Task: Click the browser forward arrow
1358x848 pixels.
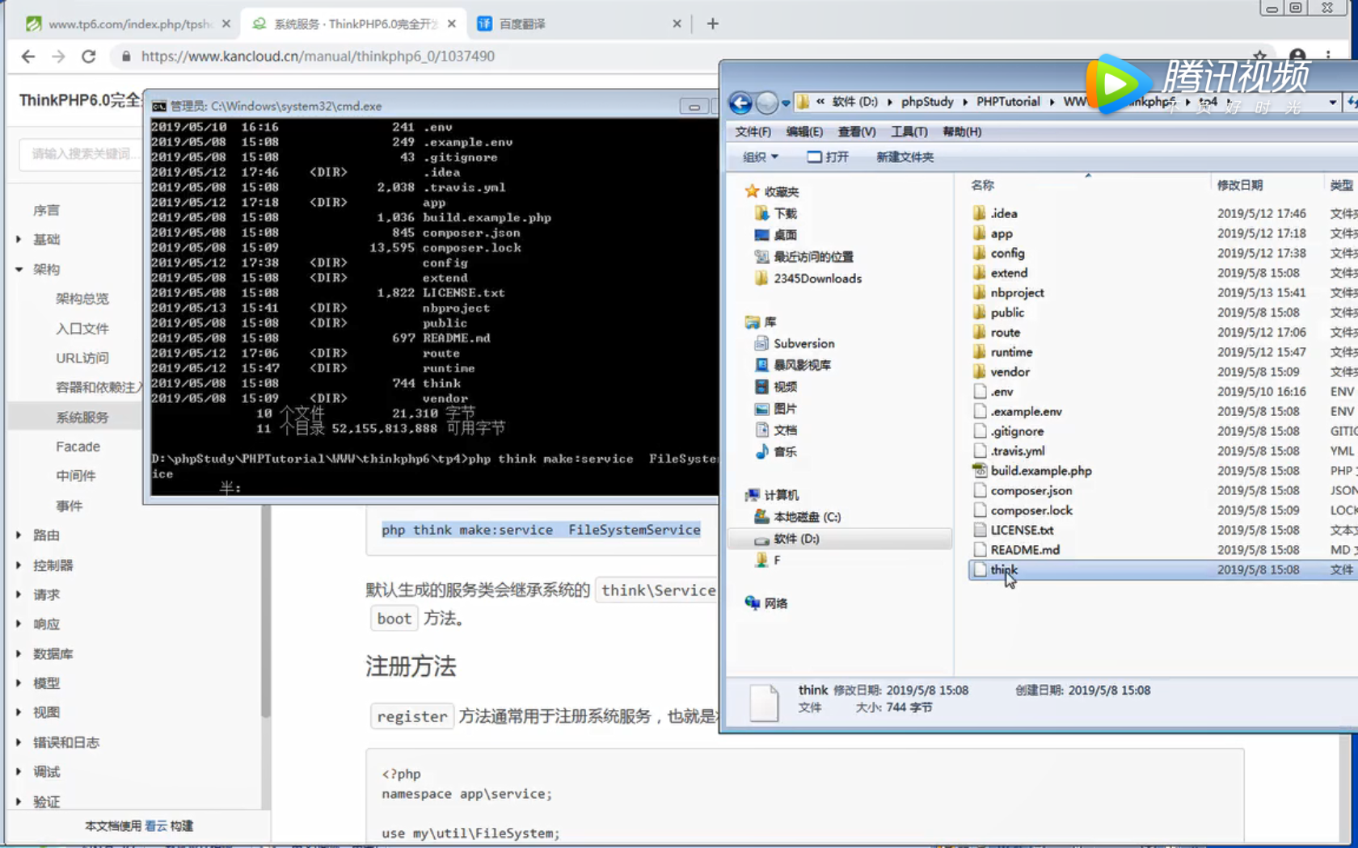Action: click(58, 57)
